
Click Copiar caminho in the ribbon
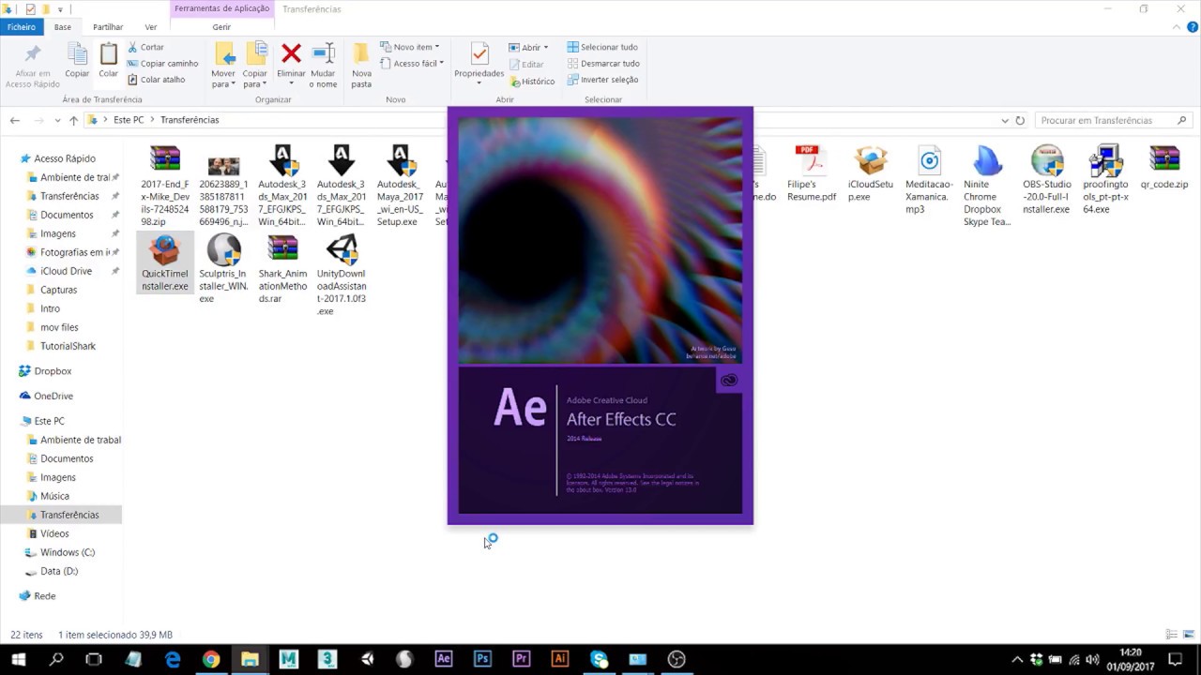coord(162,64)
